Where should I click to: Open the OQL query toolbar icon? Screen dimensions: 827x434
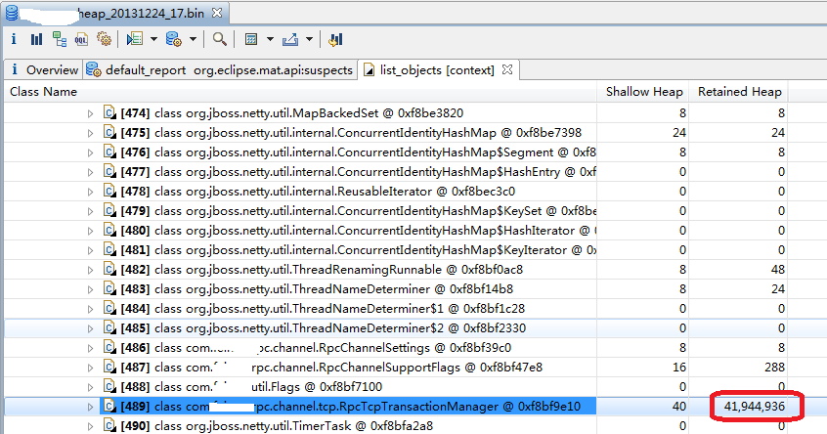tap(81, 39)
